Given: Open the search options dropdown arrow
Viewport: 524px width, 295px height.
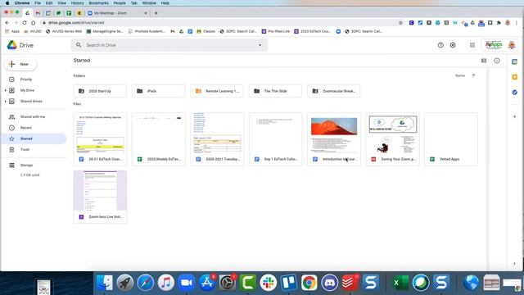Looking at the screenshot, I should coord(260,45).
